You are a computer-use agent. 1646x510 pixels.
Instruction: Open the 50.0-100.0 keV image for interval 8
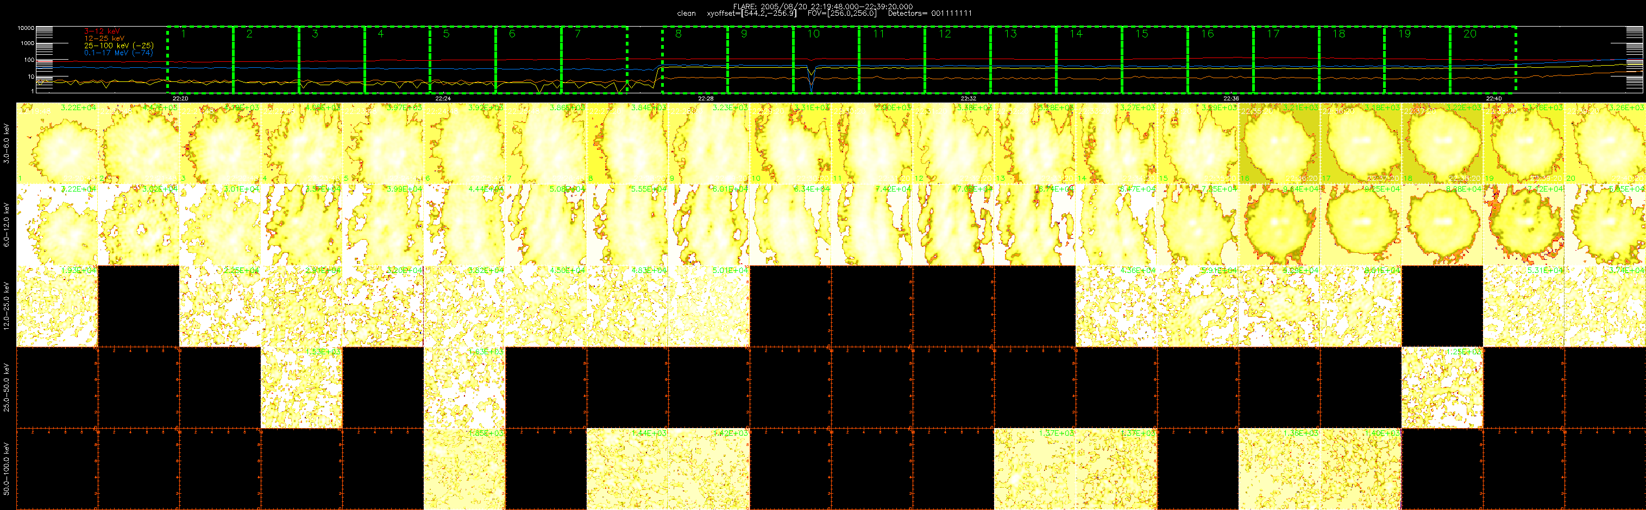point(627,469)
